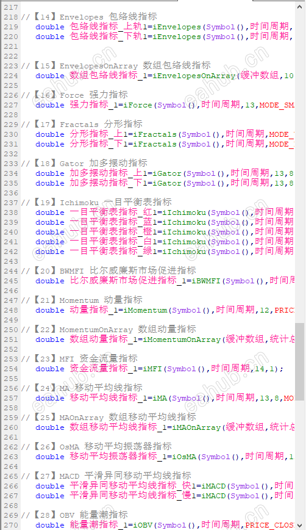The width and height of the screenshot is (306, 530).
Task: Click line 240 一目平衡表指标_橙1 code
Action: [165, 232]
